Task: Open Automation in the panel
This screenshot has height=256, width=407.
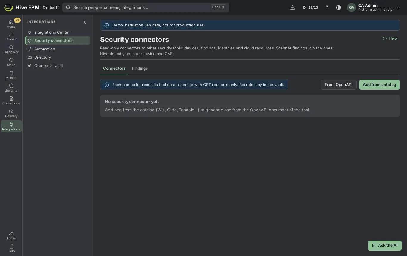Action: coord(58,49)
